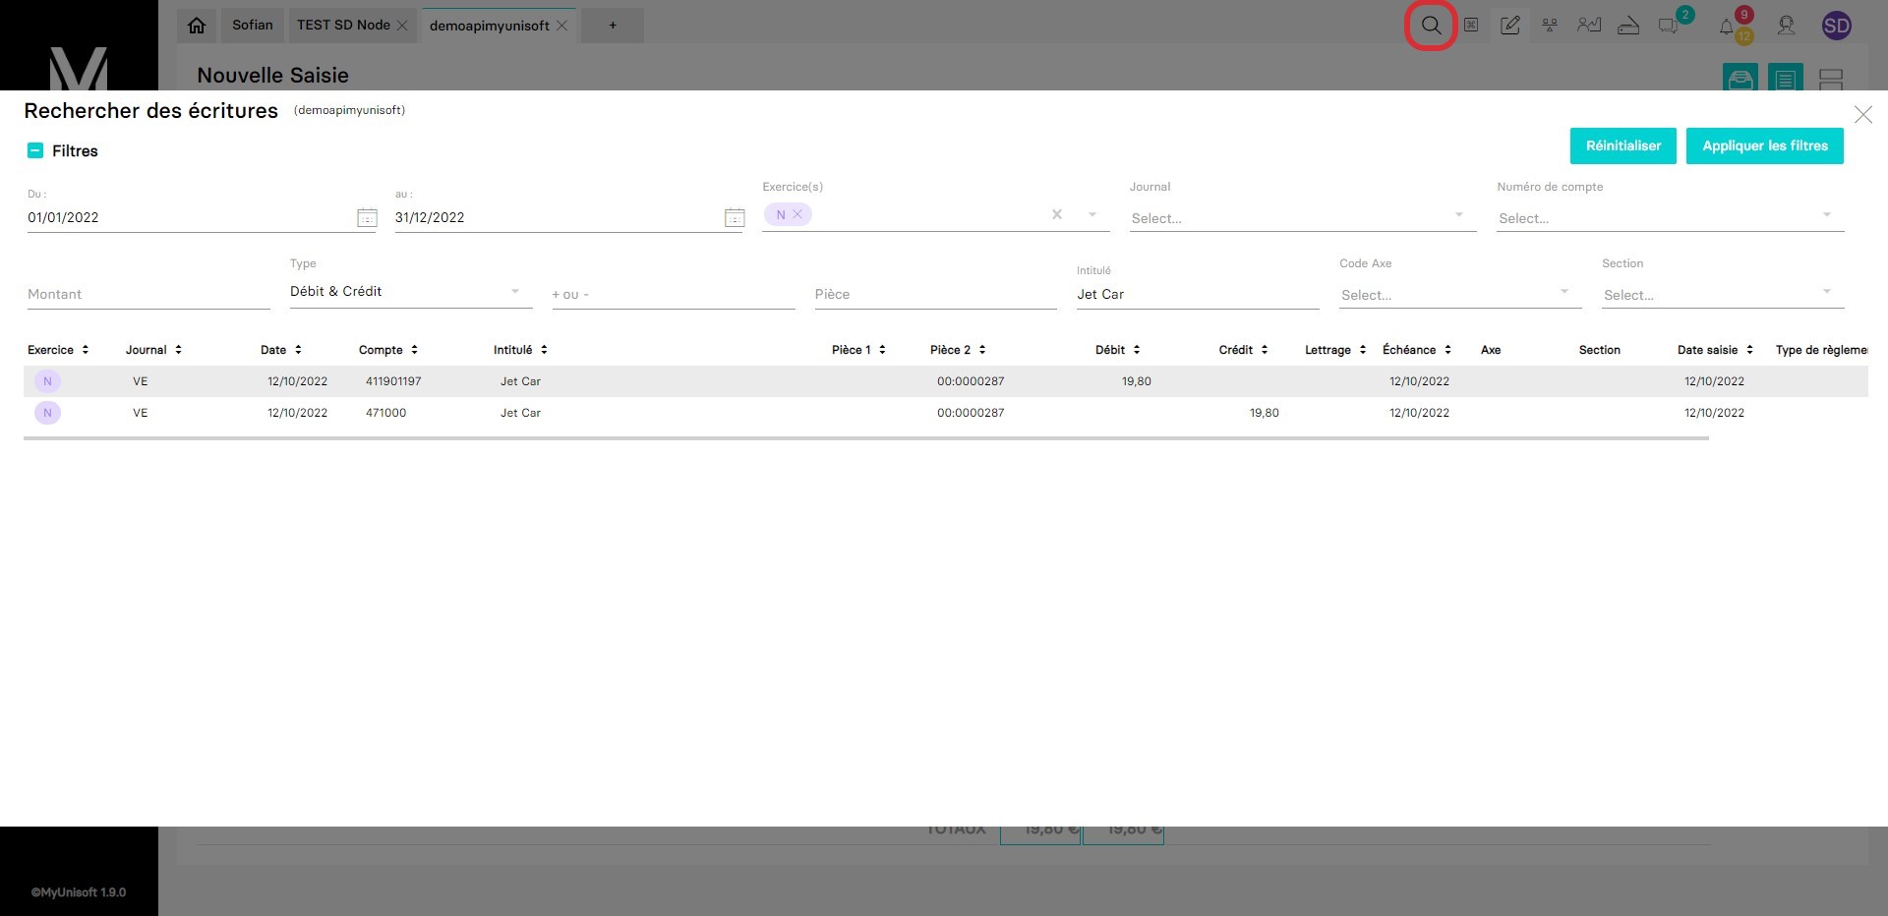Open the new entry pencil icon

pyautogui.click(x=1510, y=26)
